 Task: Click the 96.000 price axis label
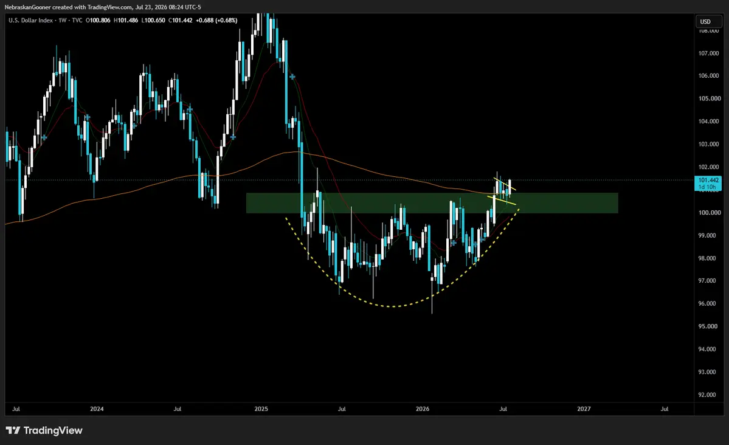707,303
